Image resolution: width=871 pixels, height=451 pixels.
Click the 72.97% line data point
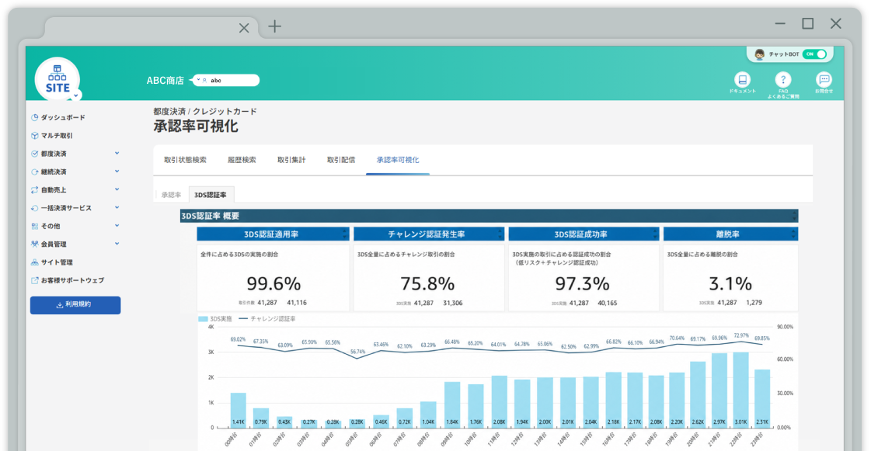tap(740, 342)
